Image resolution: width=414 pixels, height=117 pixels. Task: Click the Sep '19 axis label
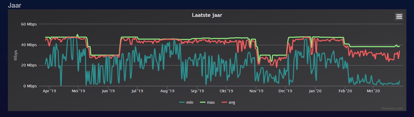197,91
